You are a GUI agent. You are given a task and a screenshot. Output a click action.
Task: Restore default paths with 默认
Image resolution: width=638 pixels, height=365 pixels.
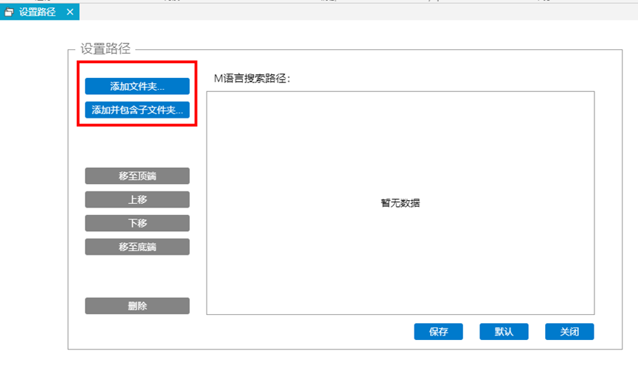[x=504, y=331]
